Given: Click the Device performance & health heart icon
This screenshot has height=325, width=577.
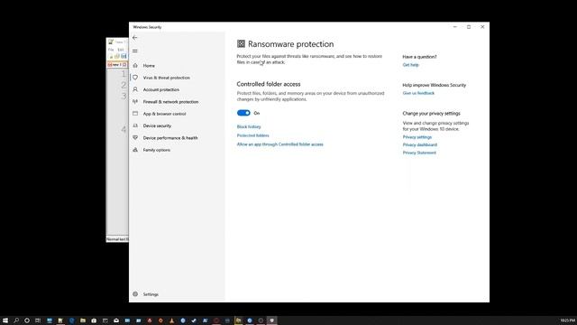Looking at the screenshot, I should point(135,138).
